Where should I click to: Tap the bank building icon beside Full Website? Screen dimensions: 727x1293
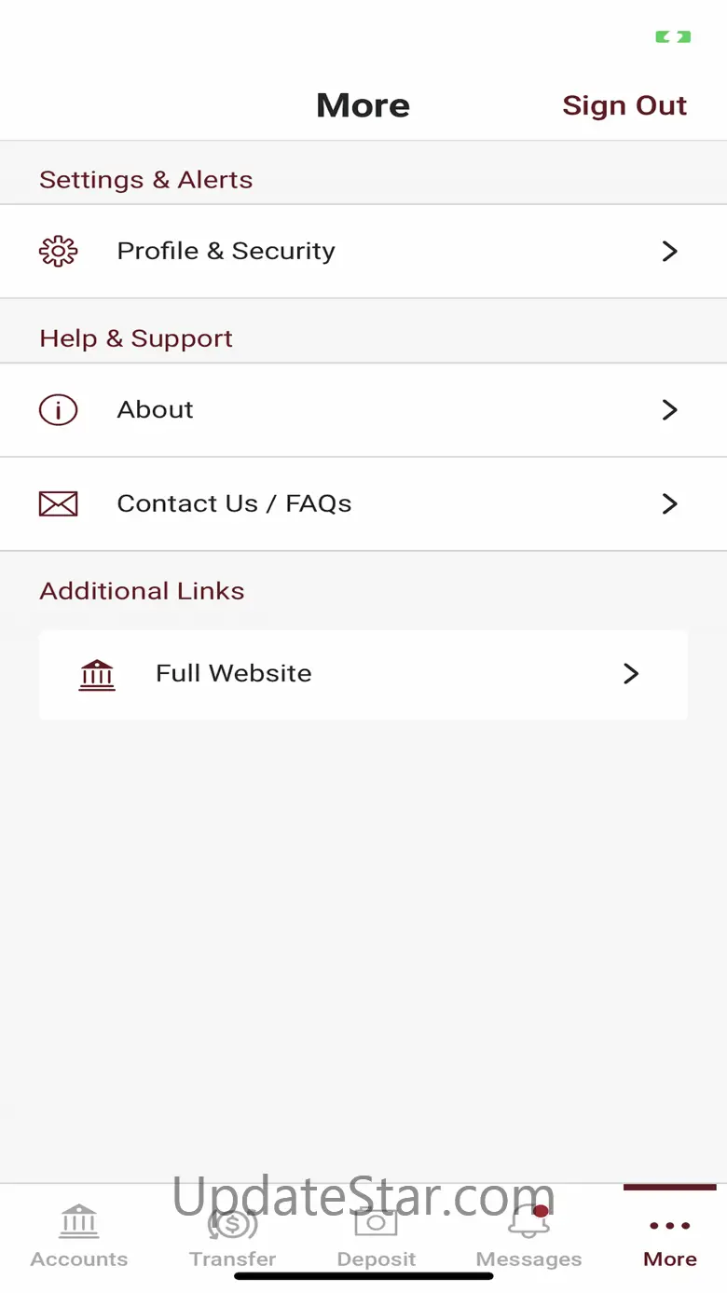click(97, 674)
